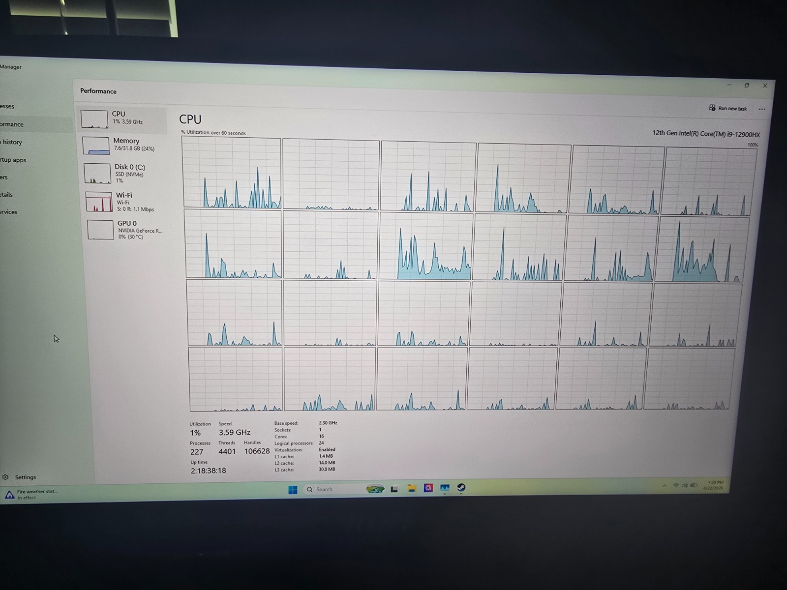Click the 12th Gen Intel Core i9-12900HX label
The height and width of the screenshot is (590, 787).
[x=706, y=134]
